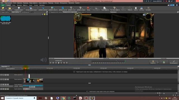Jump to end of sequence
This screenshot has height=100, width=179.
(67, 63)
